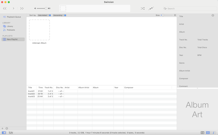Select the track03 row

[102, 96]
